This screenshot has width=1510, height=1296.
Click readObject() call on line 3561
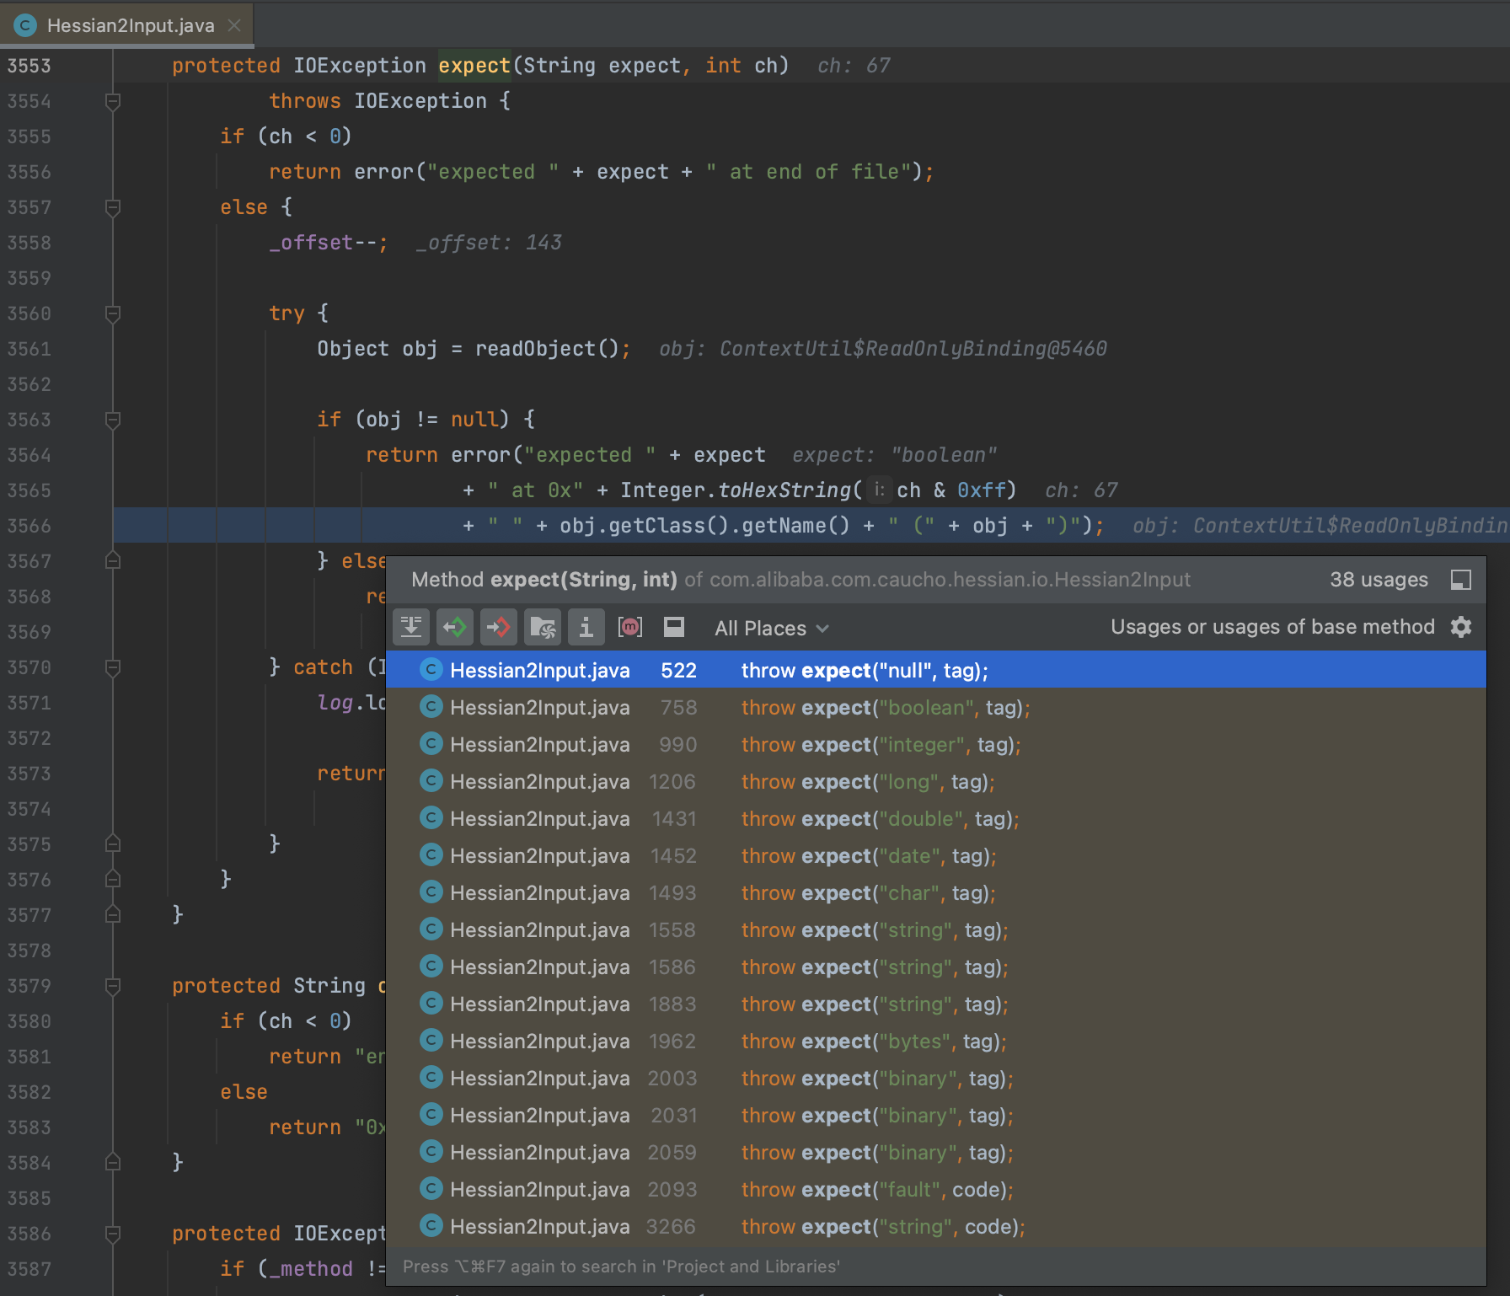548,349
